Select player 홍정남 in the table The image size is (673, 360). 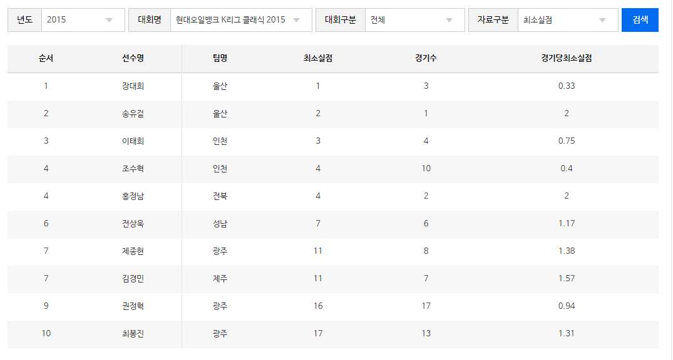(133, 196)
